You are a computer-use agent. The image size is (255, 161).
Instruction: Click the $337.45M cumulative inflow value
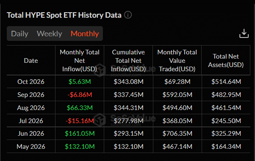pos(128,95)
